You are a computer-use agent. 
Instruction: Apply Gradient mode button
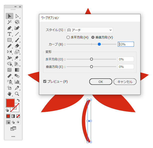tap(13, 116)
